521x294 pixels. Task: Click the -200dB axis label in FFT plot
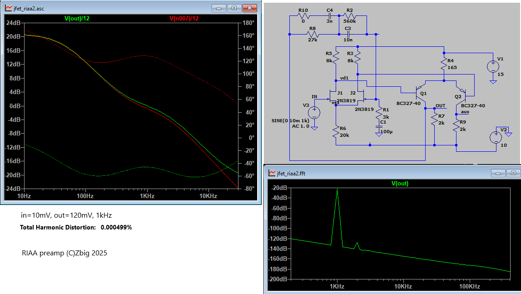pyautogui.click(x=279, y=279)
